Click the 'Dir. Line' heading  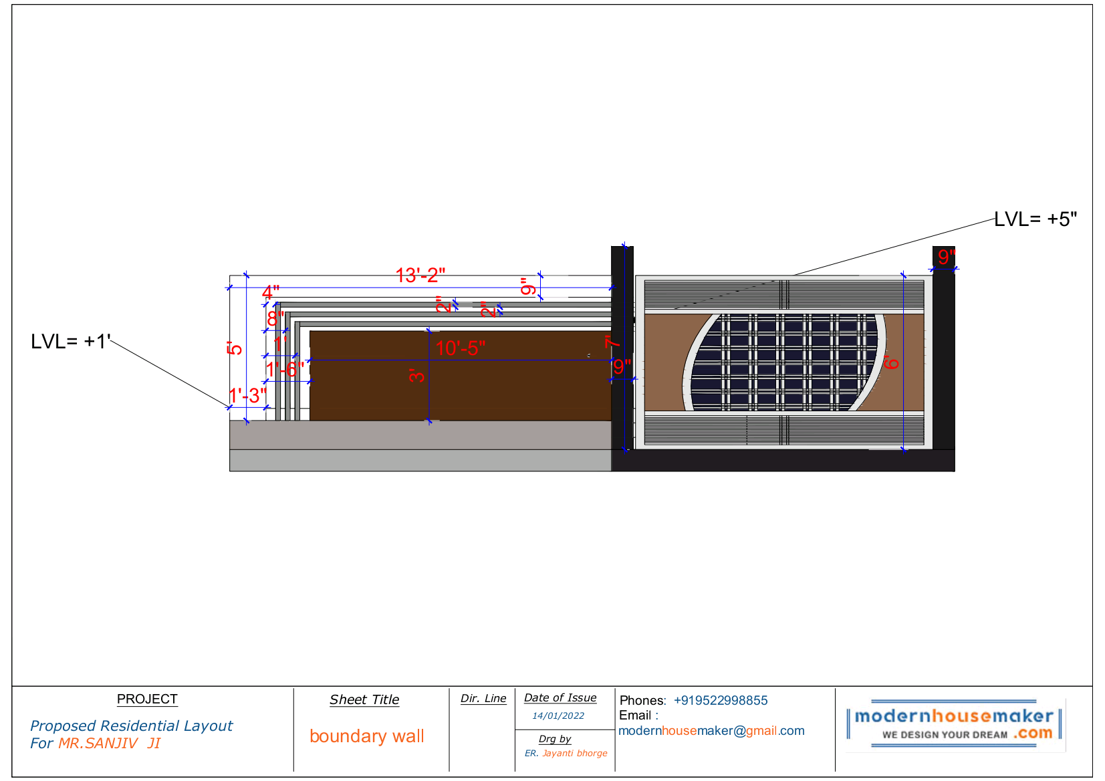click(483, 698)
